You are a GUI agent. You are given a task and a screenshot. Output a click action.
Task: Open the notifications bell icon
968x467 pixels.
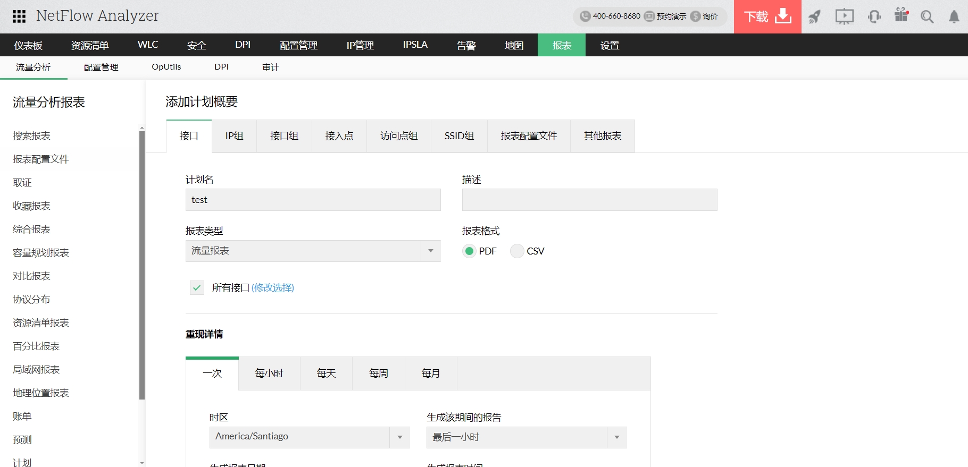click(x=954, y=17)
